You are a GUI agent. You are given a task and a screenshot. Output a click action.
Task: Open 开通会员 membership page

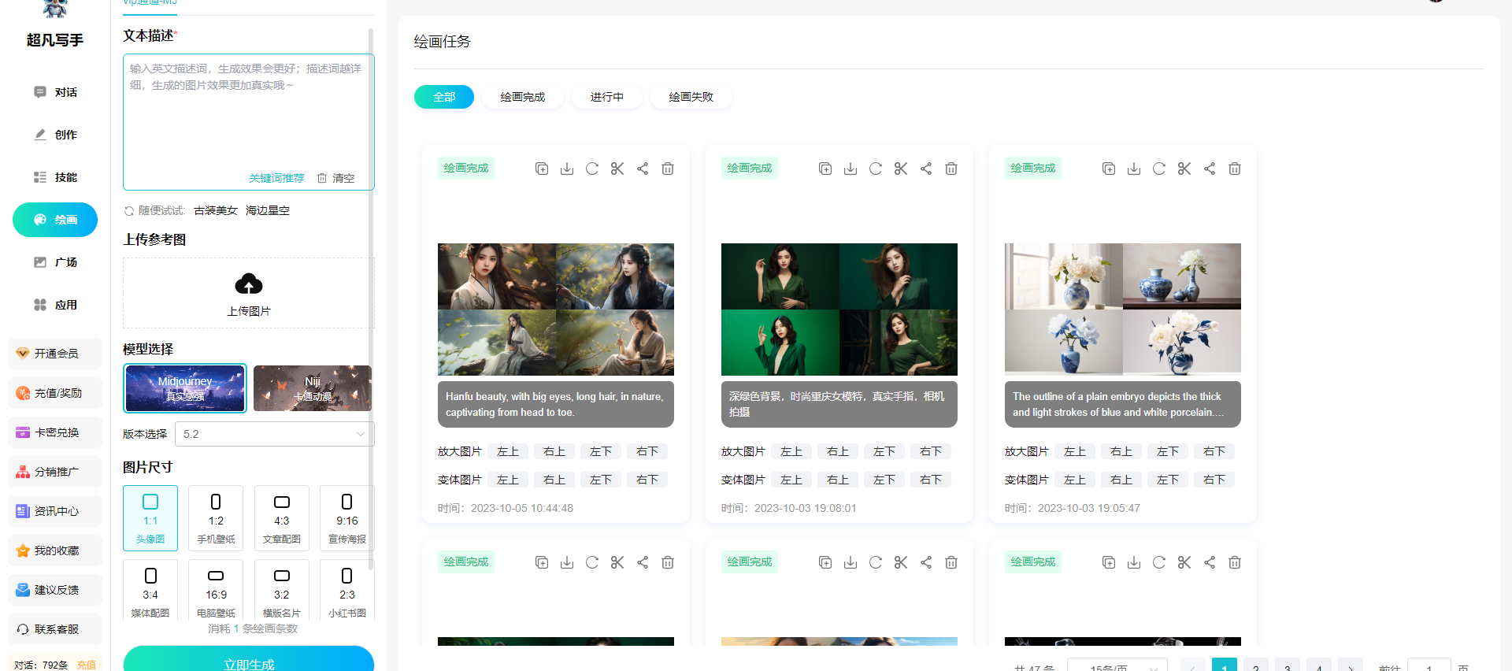point(55,354)
